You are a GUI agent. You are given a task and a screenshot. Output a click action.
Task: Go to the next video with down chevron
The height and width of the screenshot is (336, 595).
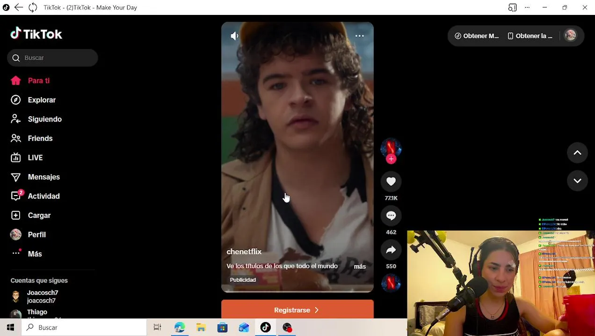point(577,181)
